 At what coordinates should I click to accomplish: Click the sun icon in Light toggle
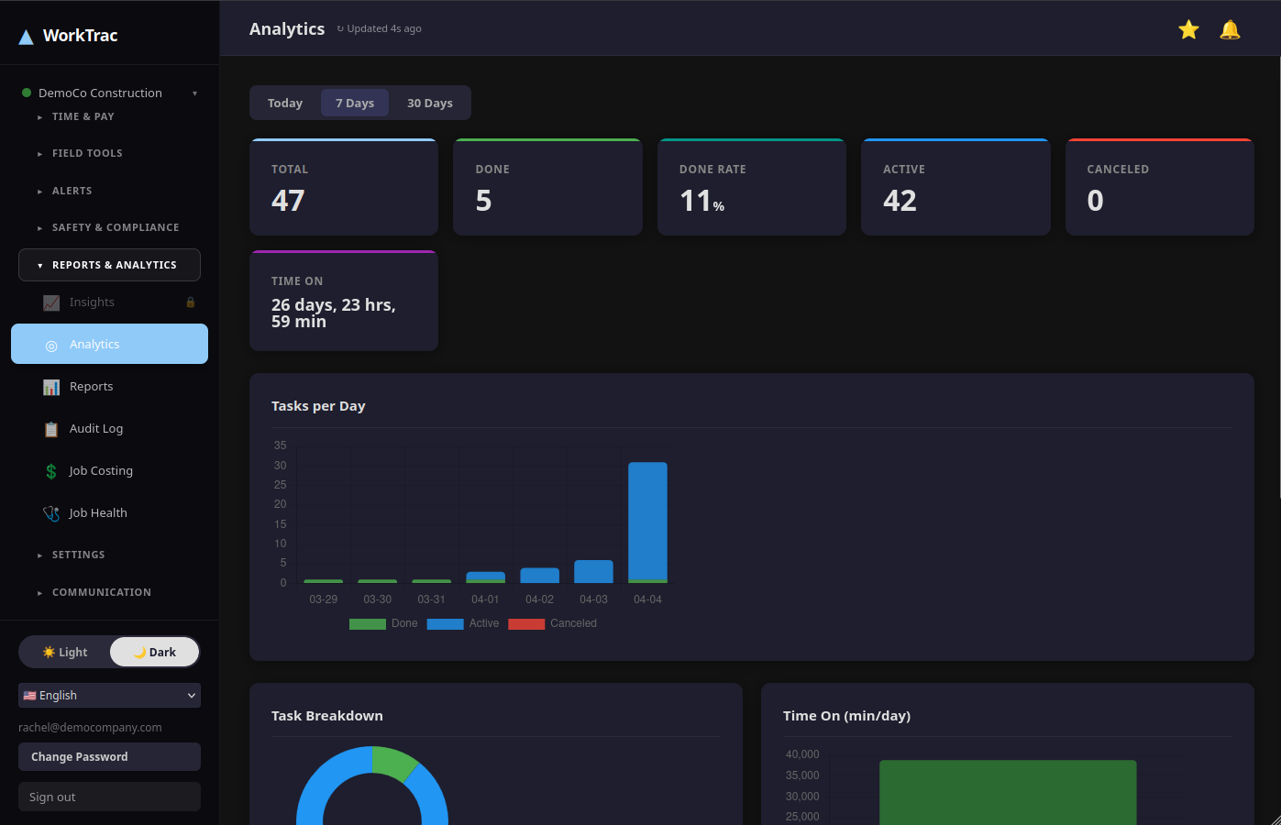click(49, 652)
